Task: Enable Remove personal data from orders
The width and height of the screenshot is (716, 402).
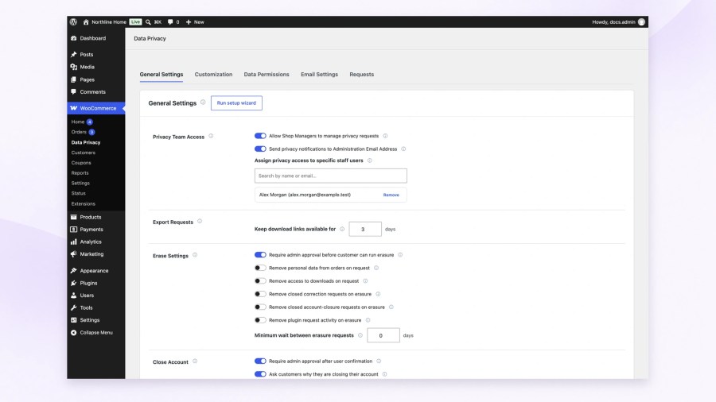Action: tap(260, 268)
